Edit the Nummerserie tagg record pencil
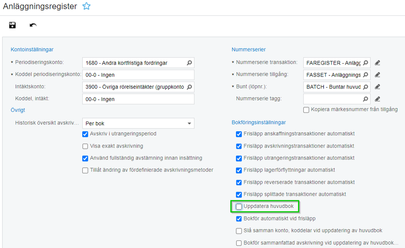405x248 pixels. pyautogui.click(x=377, y=99)
